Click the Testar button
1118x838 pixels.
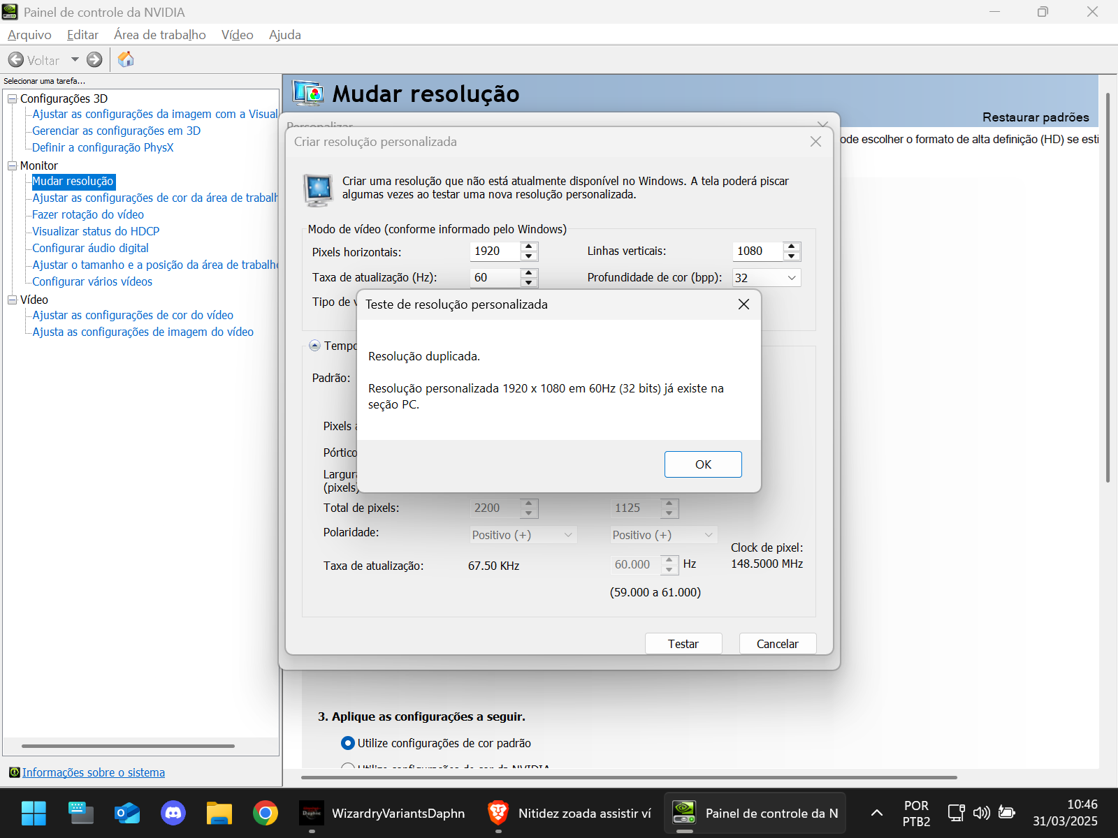coord(683,644)
